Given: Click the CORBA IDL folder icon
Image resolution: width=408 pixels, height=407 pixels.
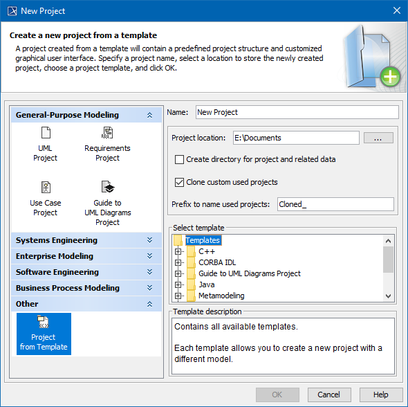Looking at the screenshot, I should (191, 262).
